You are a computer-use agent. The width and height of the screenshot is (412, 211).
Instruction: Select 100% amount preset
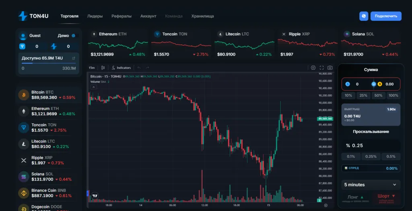393,95
